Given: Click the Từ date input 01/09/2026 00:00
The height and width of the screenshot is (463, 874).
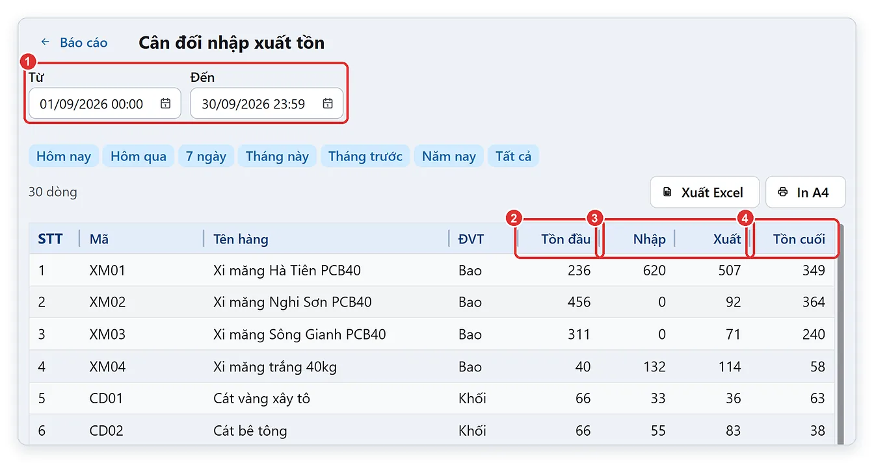Looking at the screenshot, I should coord(105,103).
